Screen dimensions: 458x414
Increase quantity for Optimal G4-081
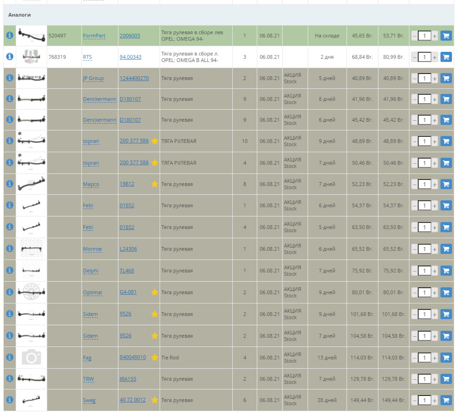tap(435, 292)
